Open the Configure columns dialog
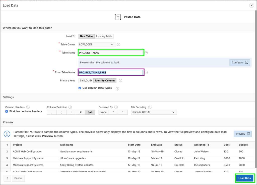 (240, 63)
